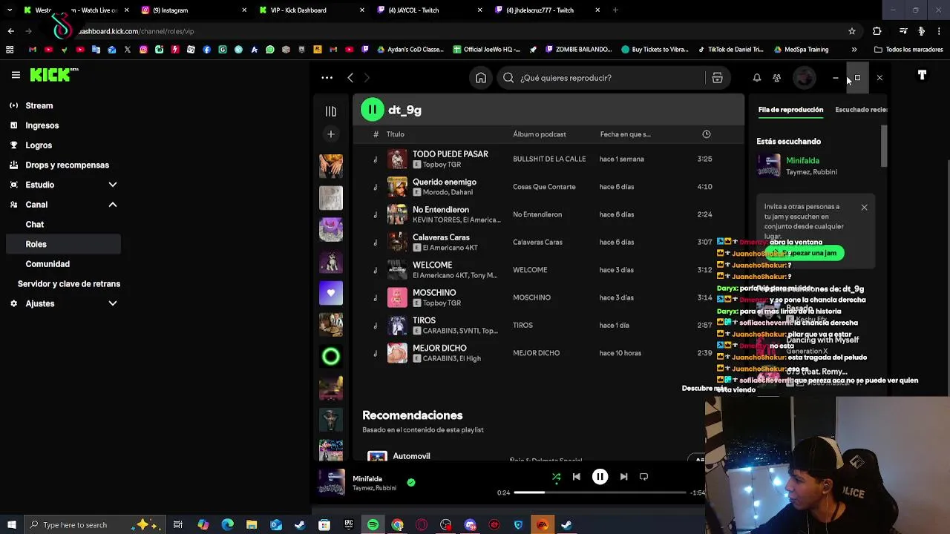Go back in Spotify navigation
The image size is (950, 534).
(350, 78)
